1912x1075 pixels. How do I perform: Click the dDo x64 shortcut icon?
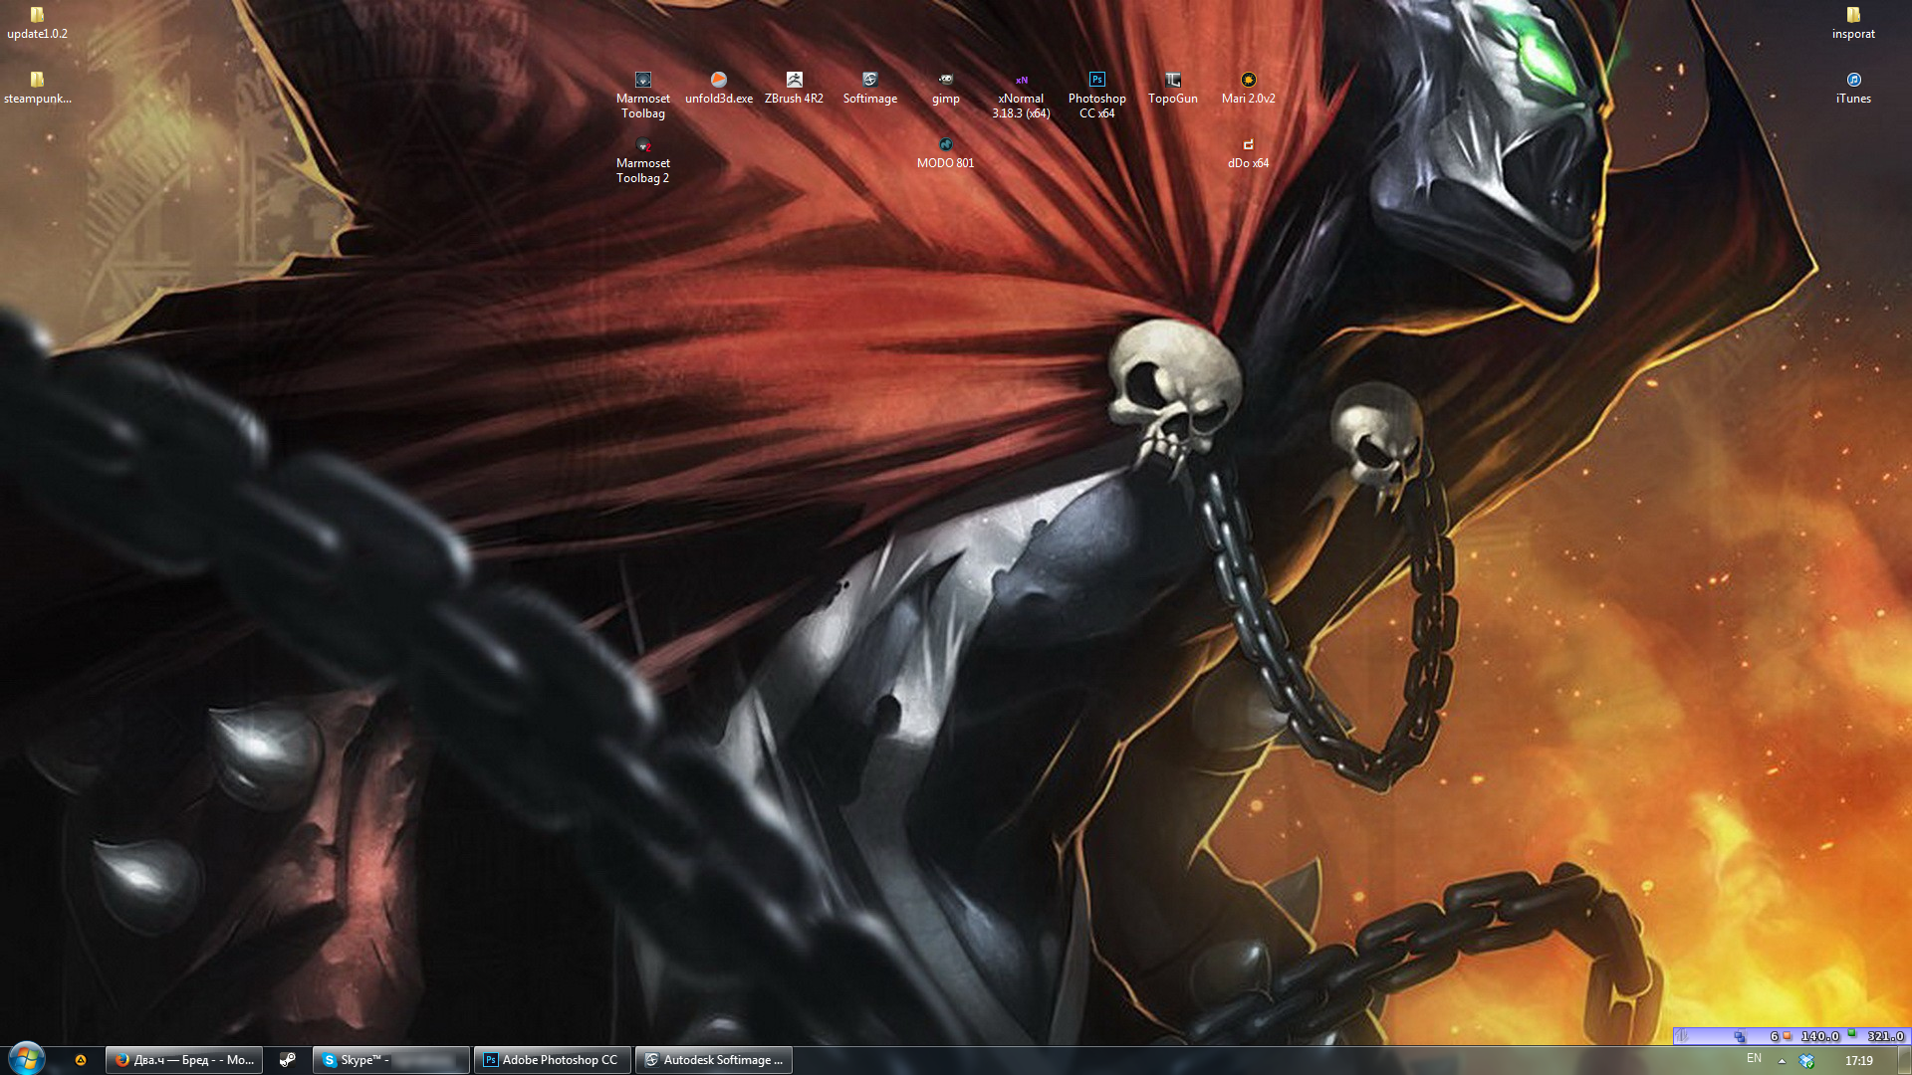1248,145
